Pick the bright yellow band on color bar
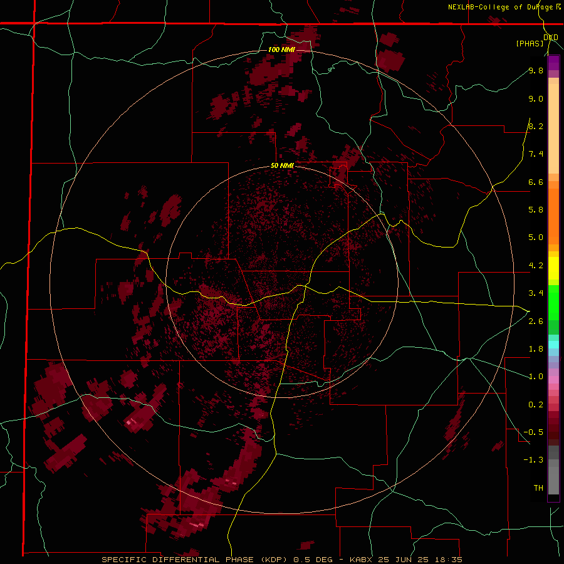The width and height of the screenshot is (564, 564). pyautogui.click(x=553, y=268)
